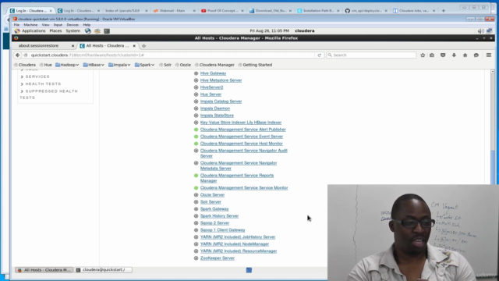Click the Firefox search input field
This screenshot has height=281, width=499.
tap(371, 55)
